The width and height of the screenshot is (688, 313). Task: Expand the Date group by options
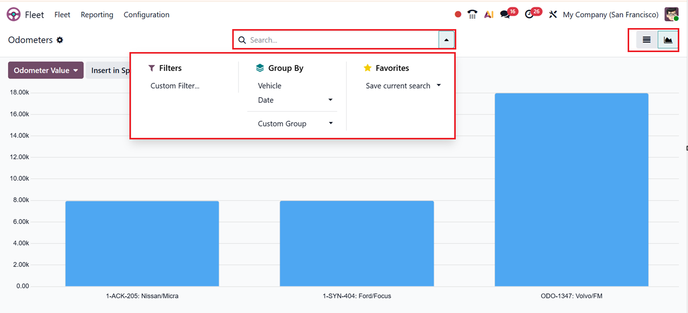pyautogui.click(x=330, y=100)
